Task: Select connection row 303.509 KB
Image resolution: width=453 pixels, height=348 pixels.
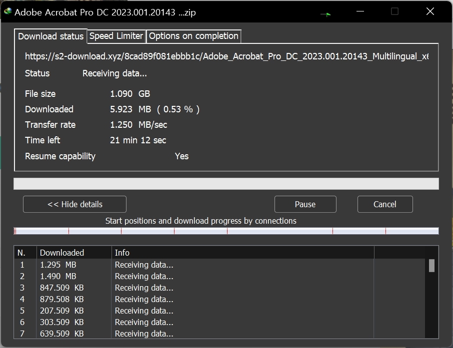Action: click(x=219, y=322)
